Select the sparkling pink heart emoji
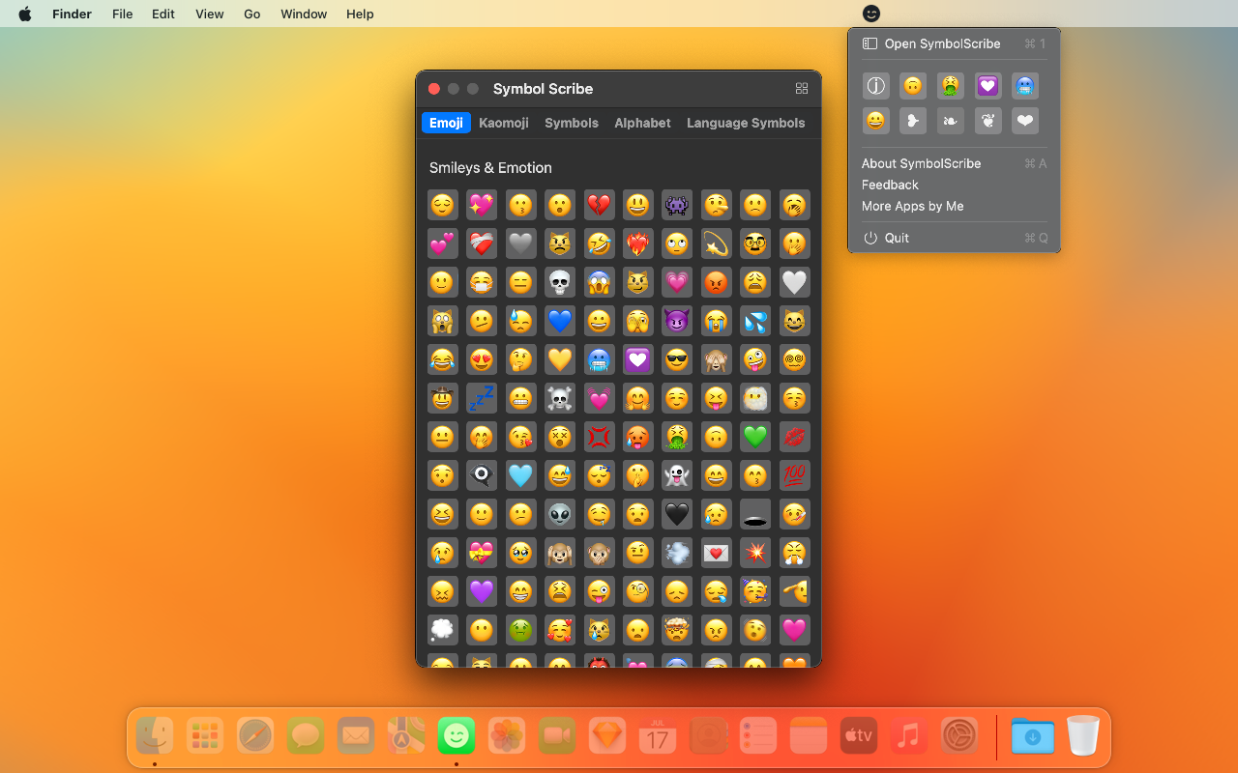This screenshot has height=773, width=1238. pos(482,205)
